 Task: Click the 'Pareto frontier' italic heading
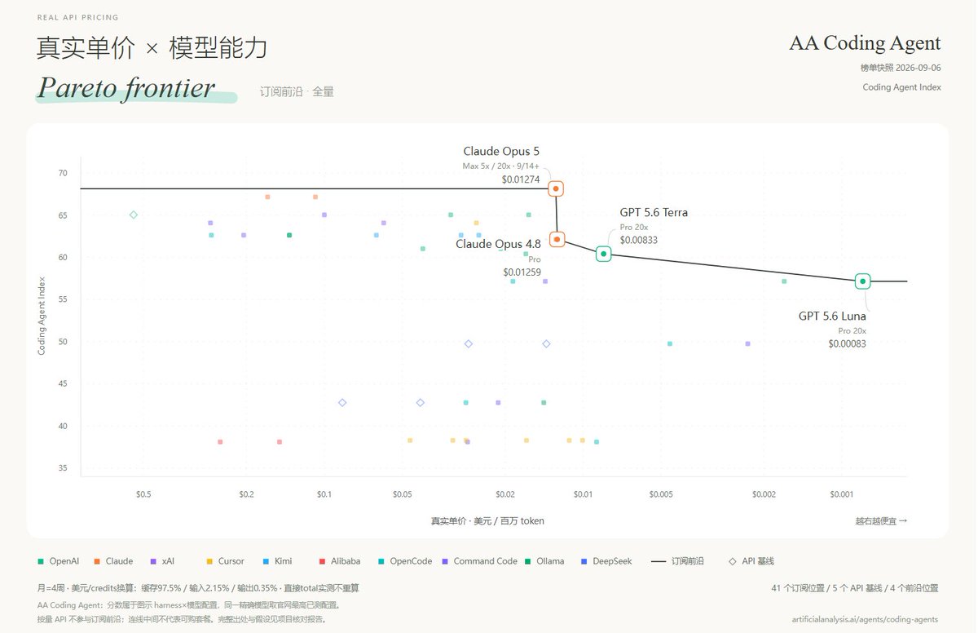pos(126,87)
